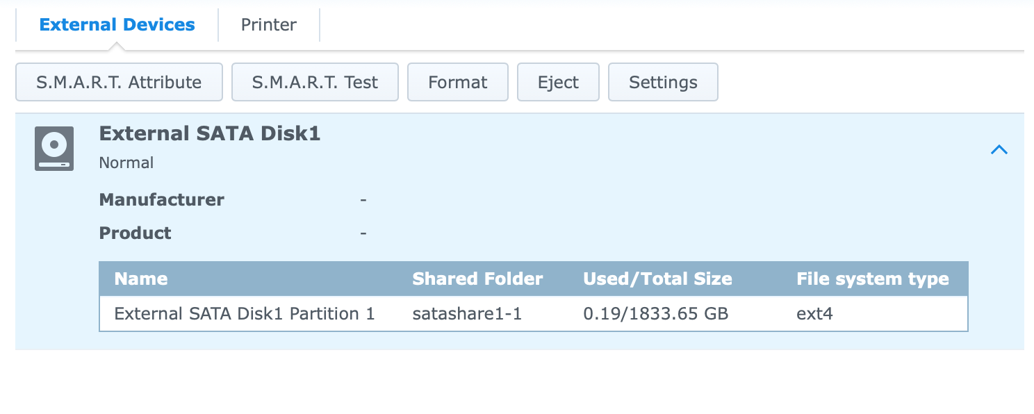This screenshot has height=414, width=1034.
Task: Click the Format button
Action: pos(458,82)
